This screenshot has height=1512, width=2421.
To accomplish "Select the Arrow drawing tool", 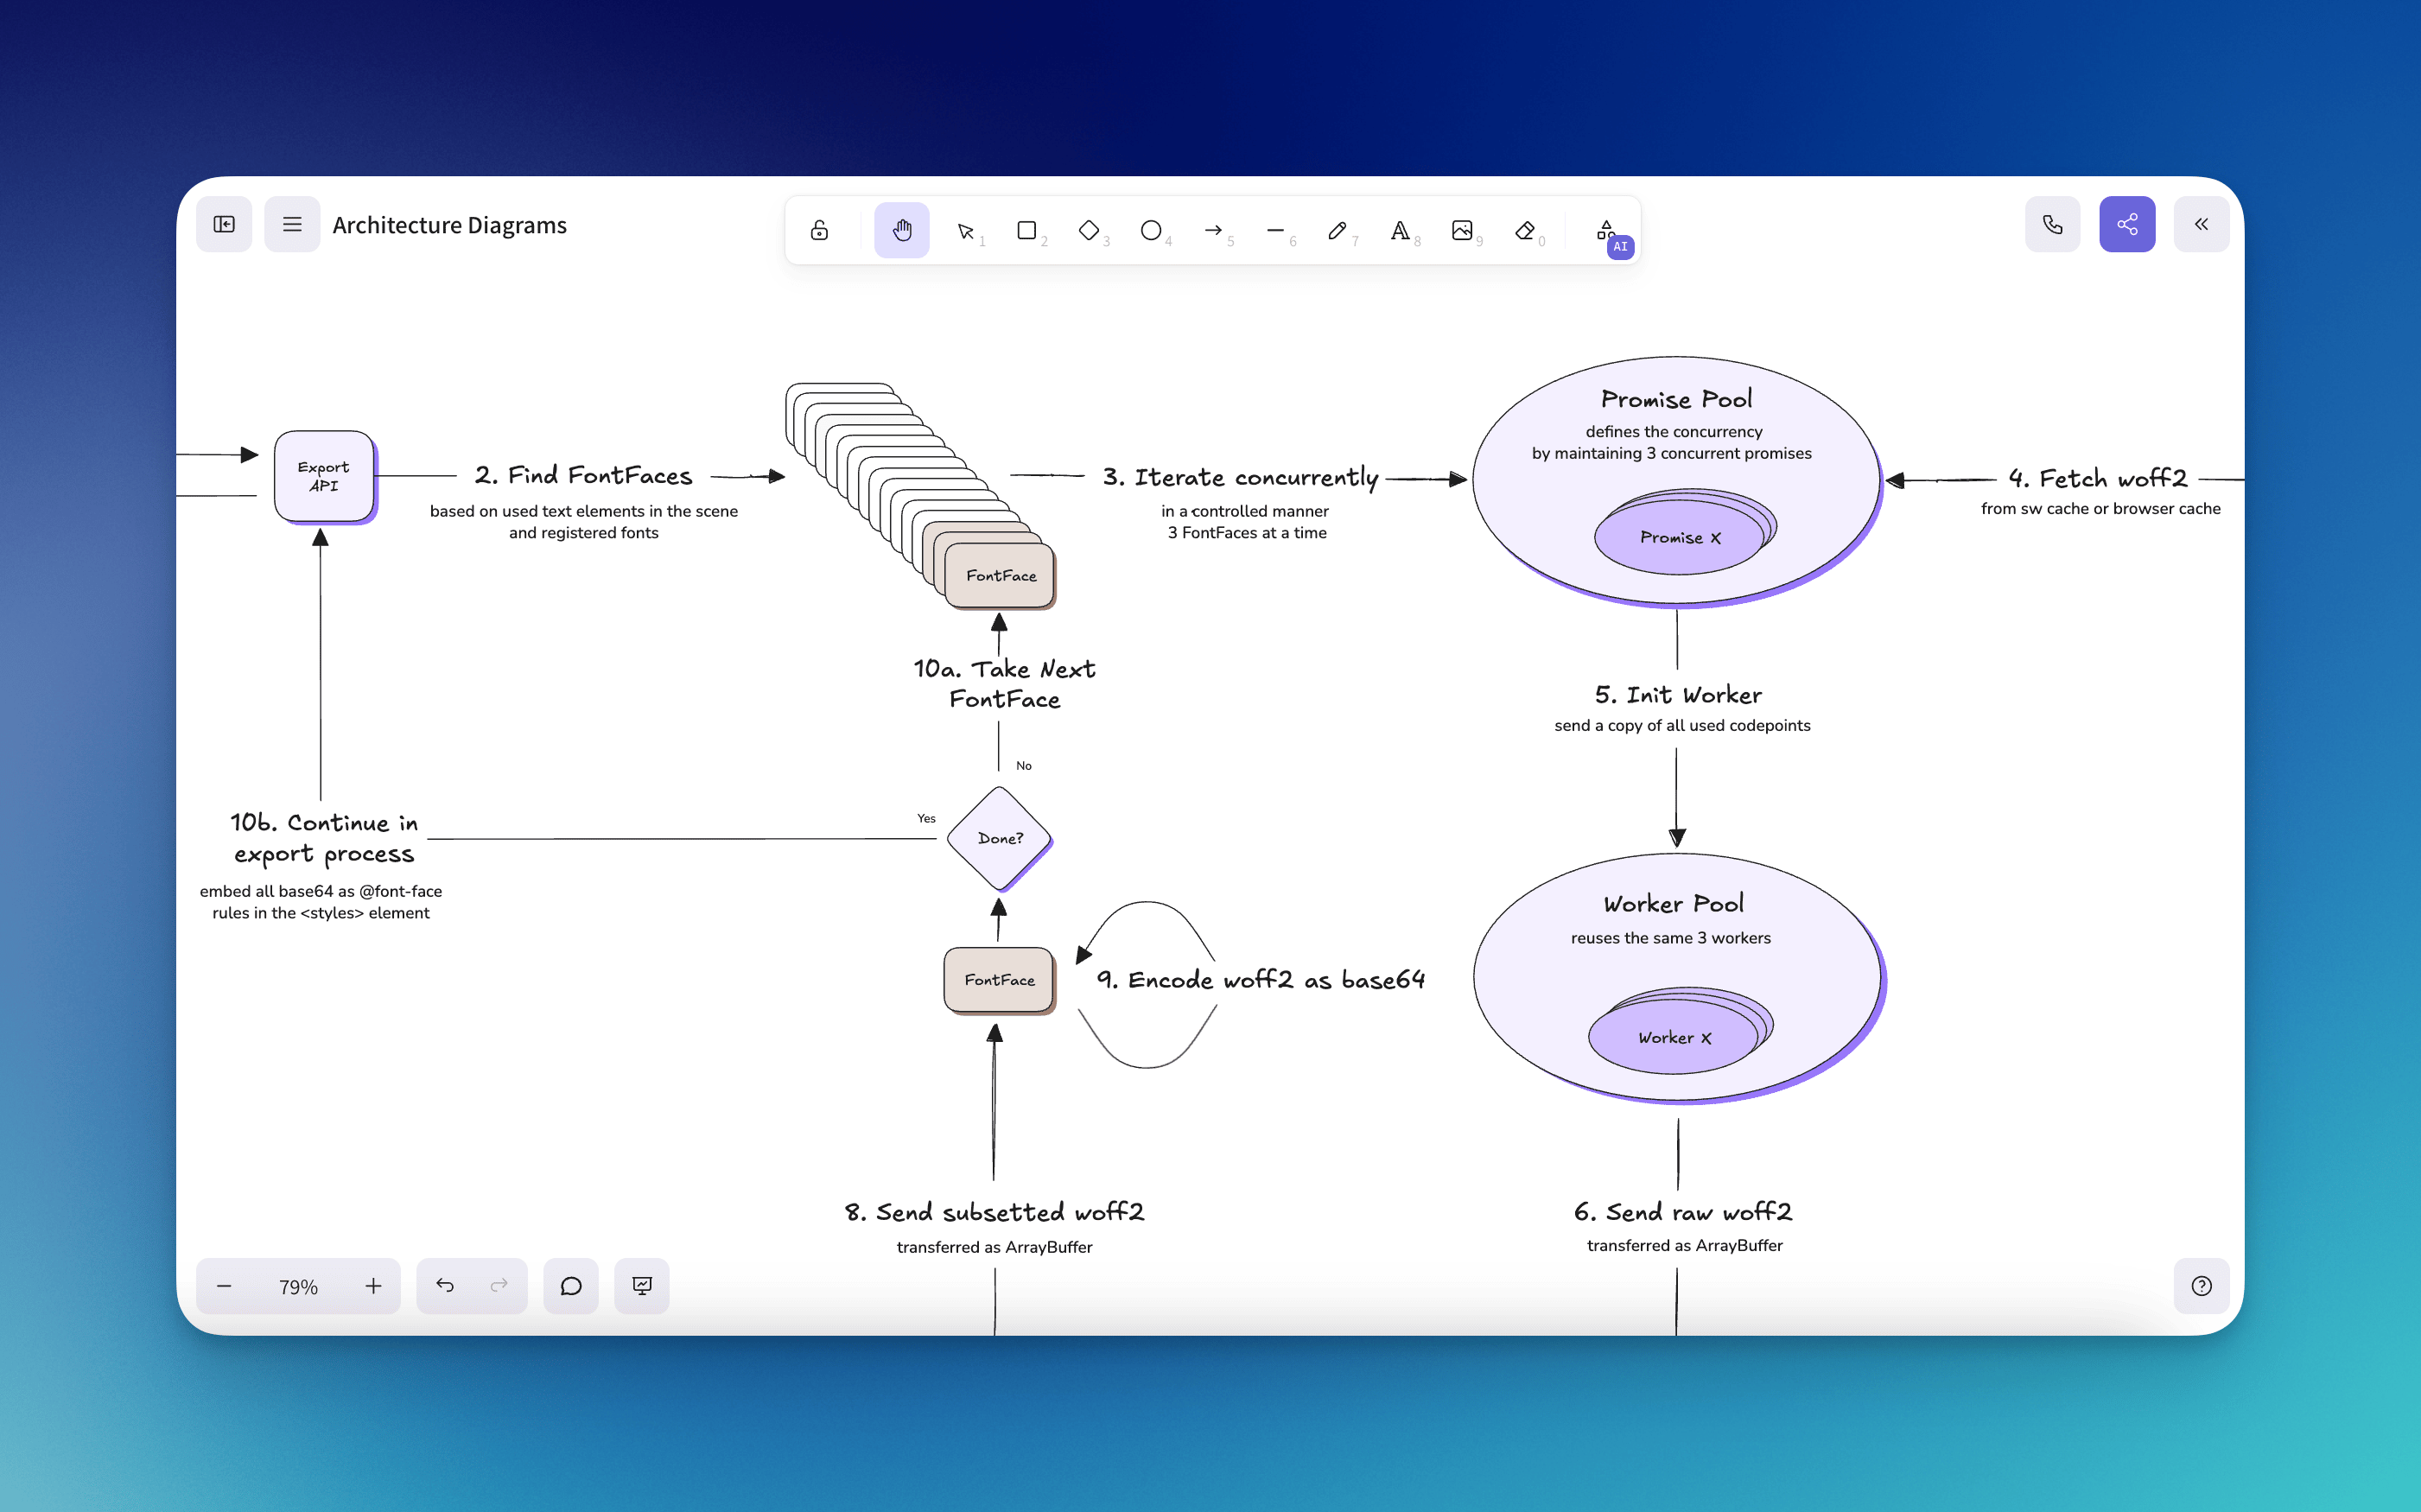I will 1212,231.
